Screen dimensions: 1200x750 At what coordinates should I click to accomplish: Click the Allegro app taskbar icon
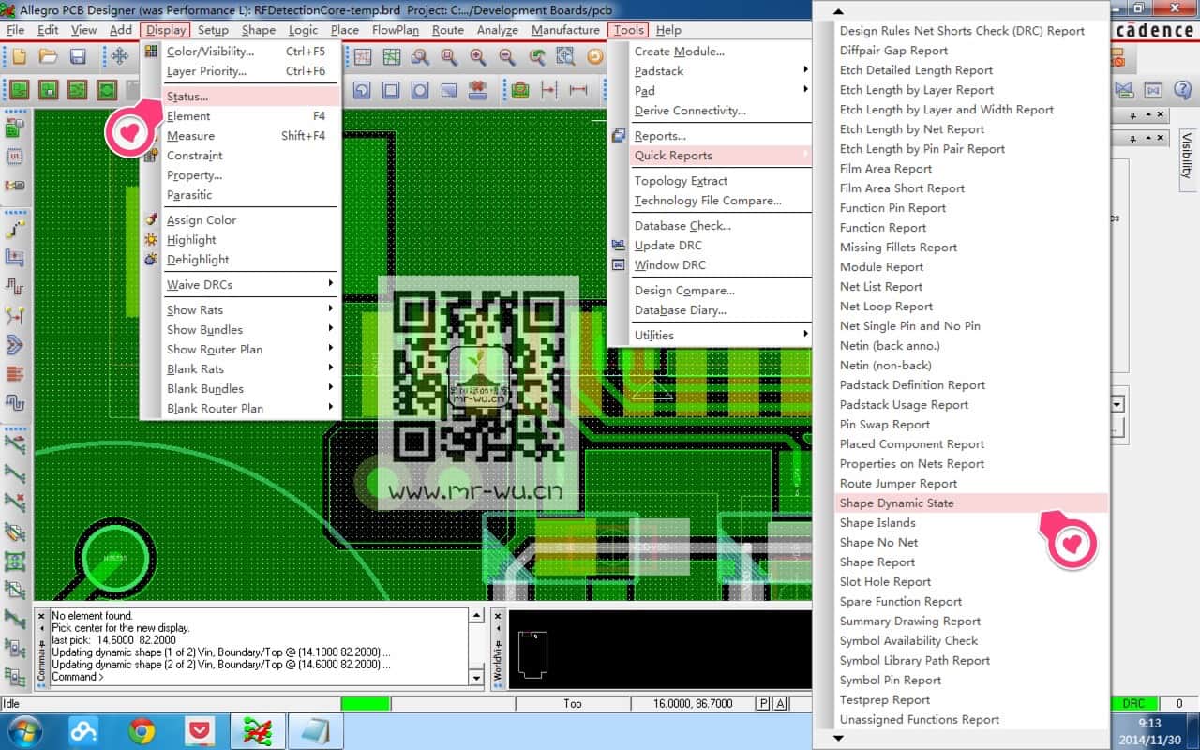(257, 730)
